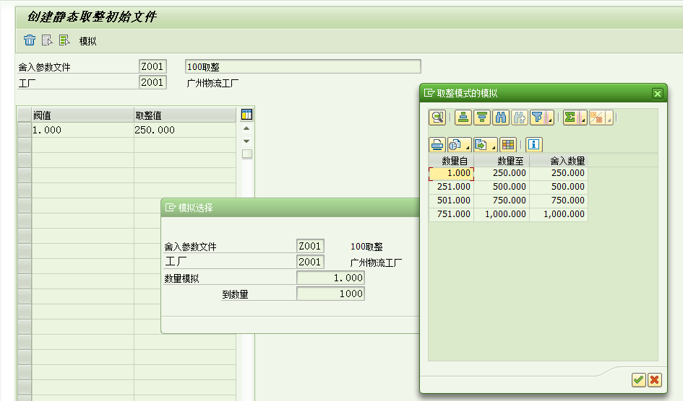Expand the Sum (Σ) total dropdown
The height and width of the screenshot is (401, 683).
click(583, 120)
